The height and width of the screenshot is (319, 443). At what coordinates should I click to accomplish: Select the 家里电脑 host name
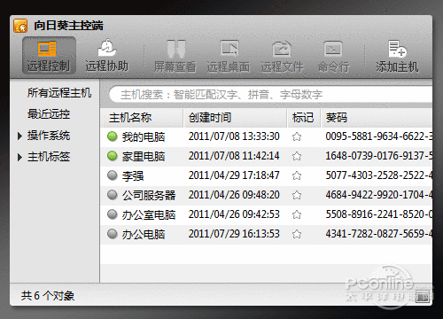pos(144,157)
